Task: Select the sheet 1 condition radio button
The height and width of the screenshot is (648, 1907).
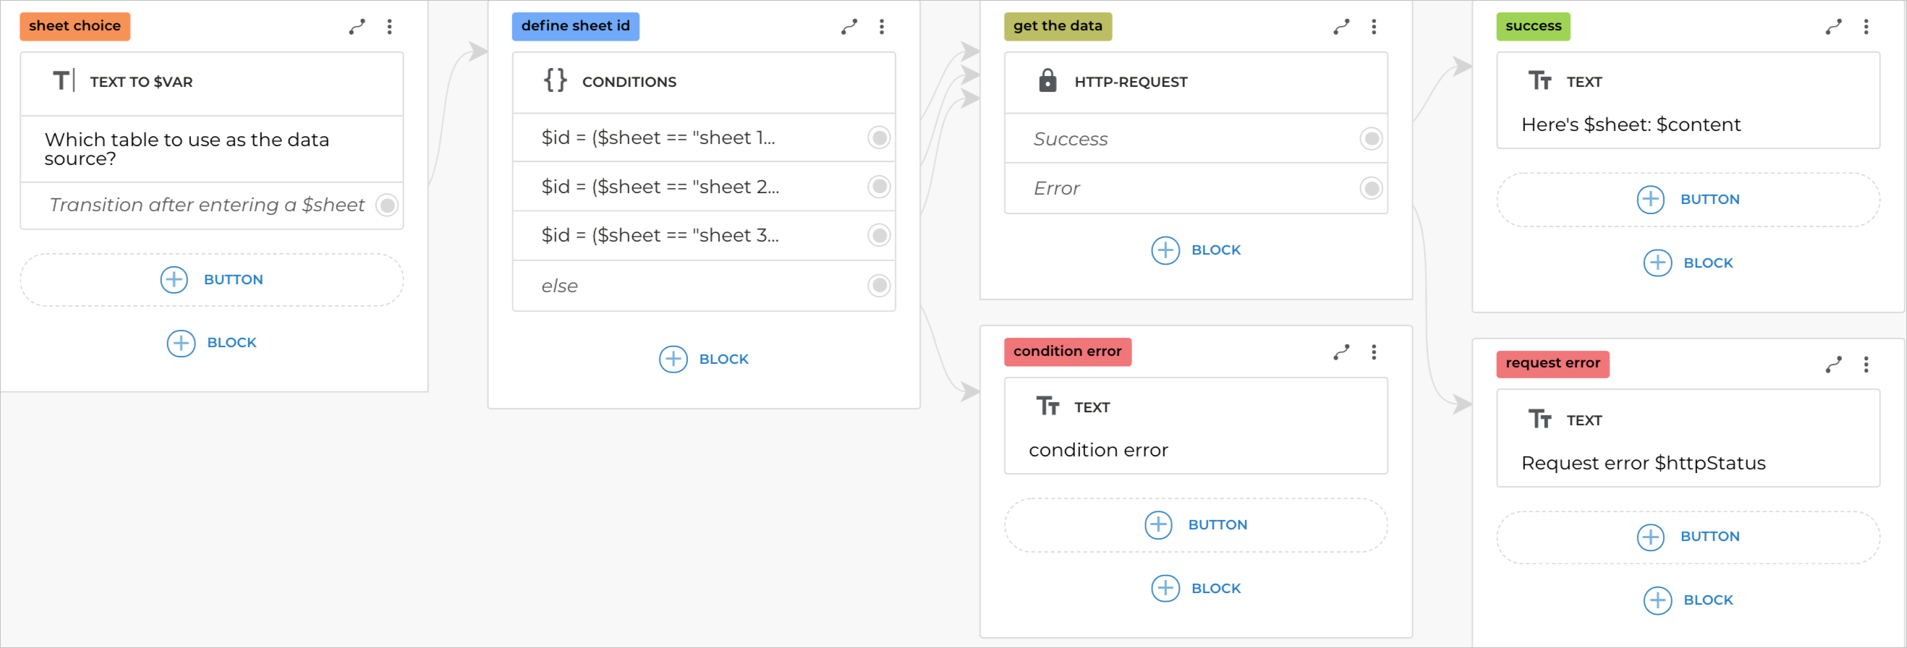Action: pos(879,137)
